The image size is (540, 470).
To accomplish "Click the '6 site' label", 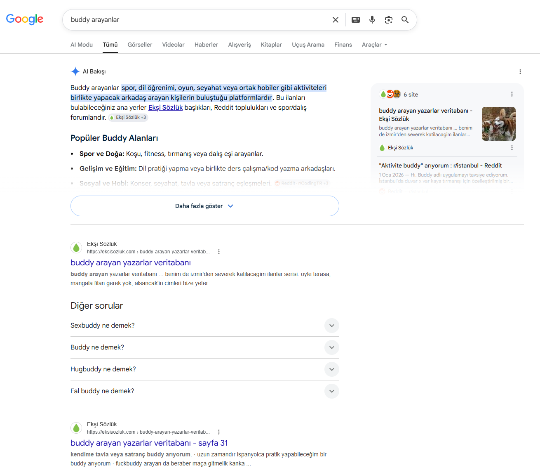I will [x=411, y=94].
